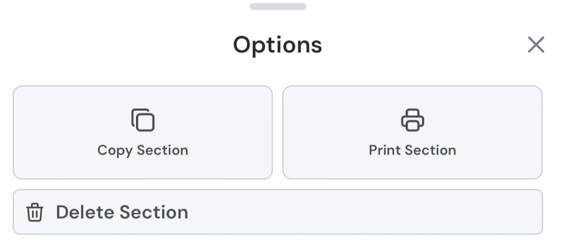Dismiss the options panel
Viewport: 563px width, 251px height.
point(536,45)
